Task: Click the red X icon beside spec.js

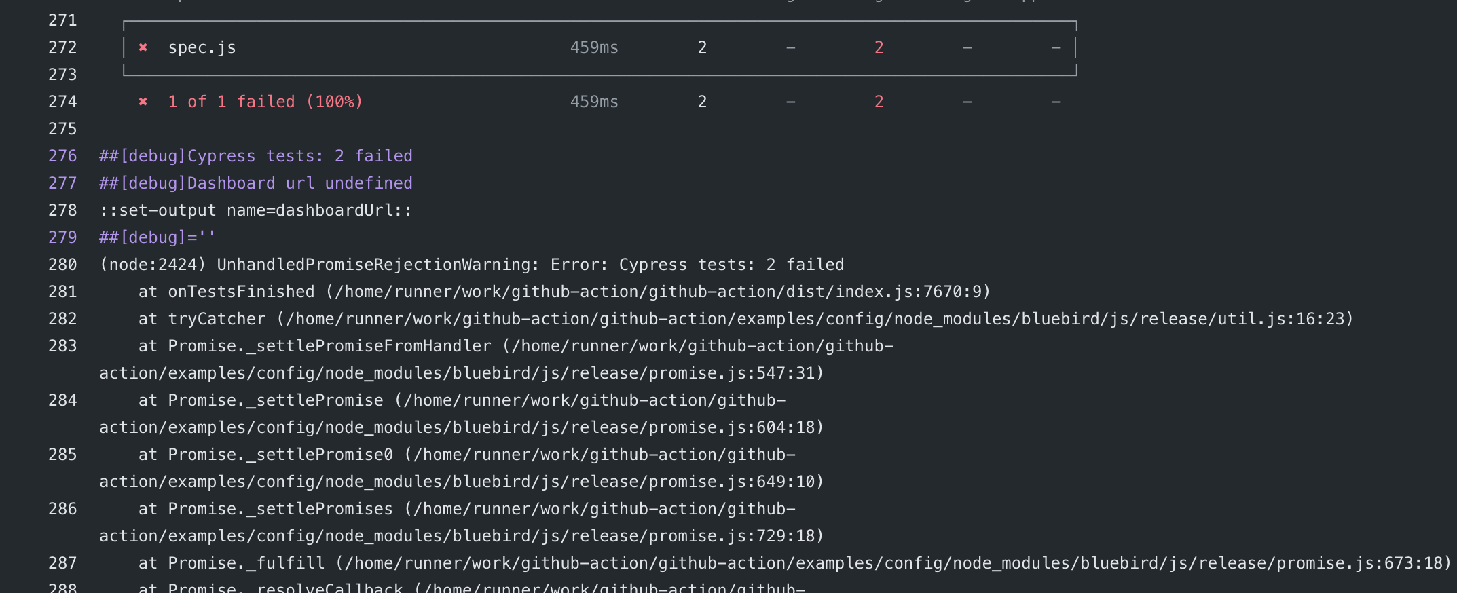Action: (x=143, y=47)
